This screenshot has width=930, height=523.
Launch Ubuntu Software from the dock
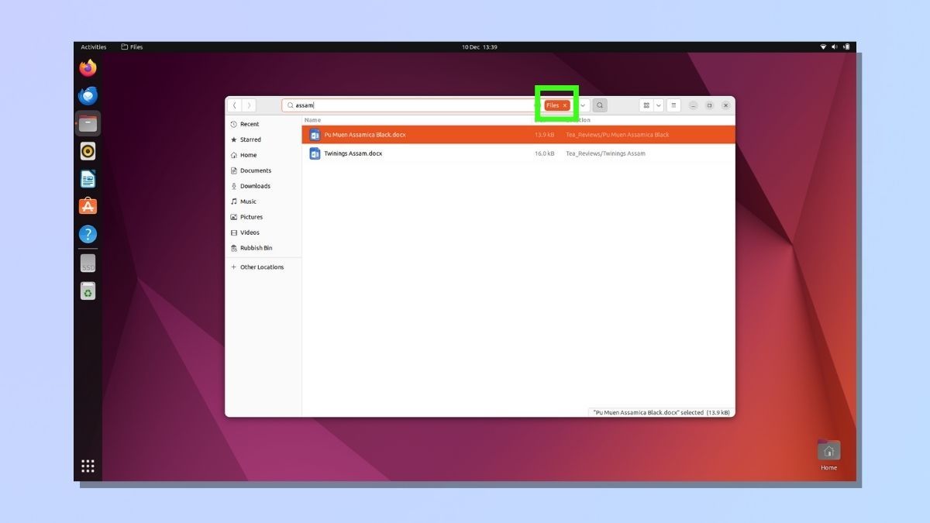(x=88, y=206)
